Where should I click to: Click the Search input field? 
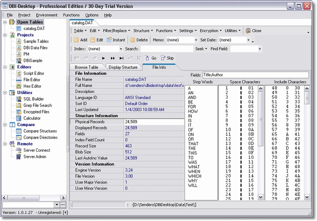click(167, 49)
